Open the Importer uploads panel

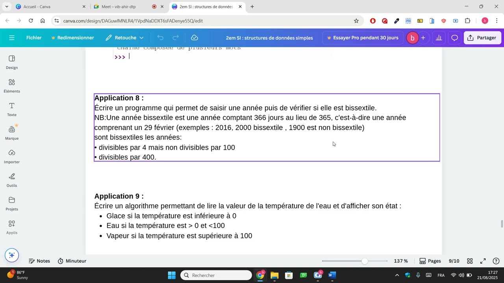(12, 156)
